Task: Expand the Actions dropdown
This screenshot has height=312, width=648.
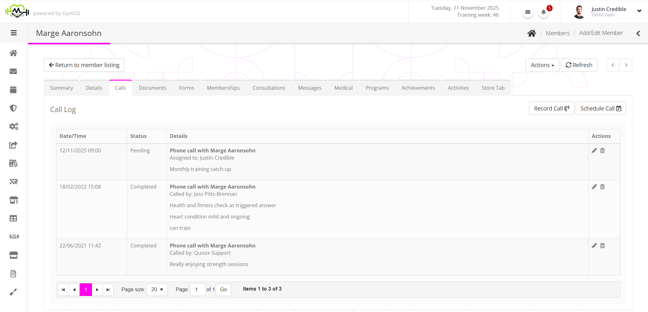Action: tap(542, 65)
